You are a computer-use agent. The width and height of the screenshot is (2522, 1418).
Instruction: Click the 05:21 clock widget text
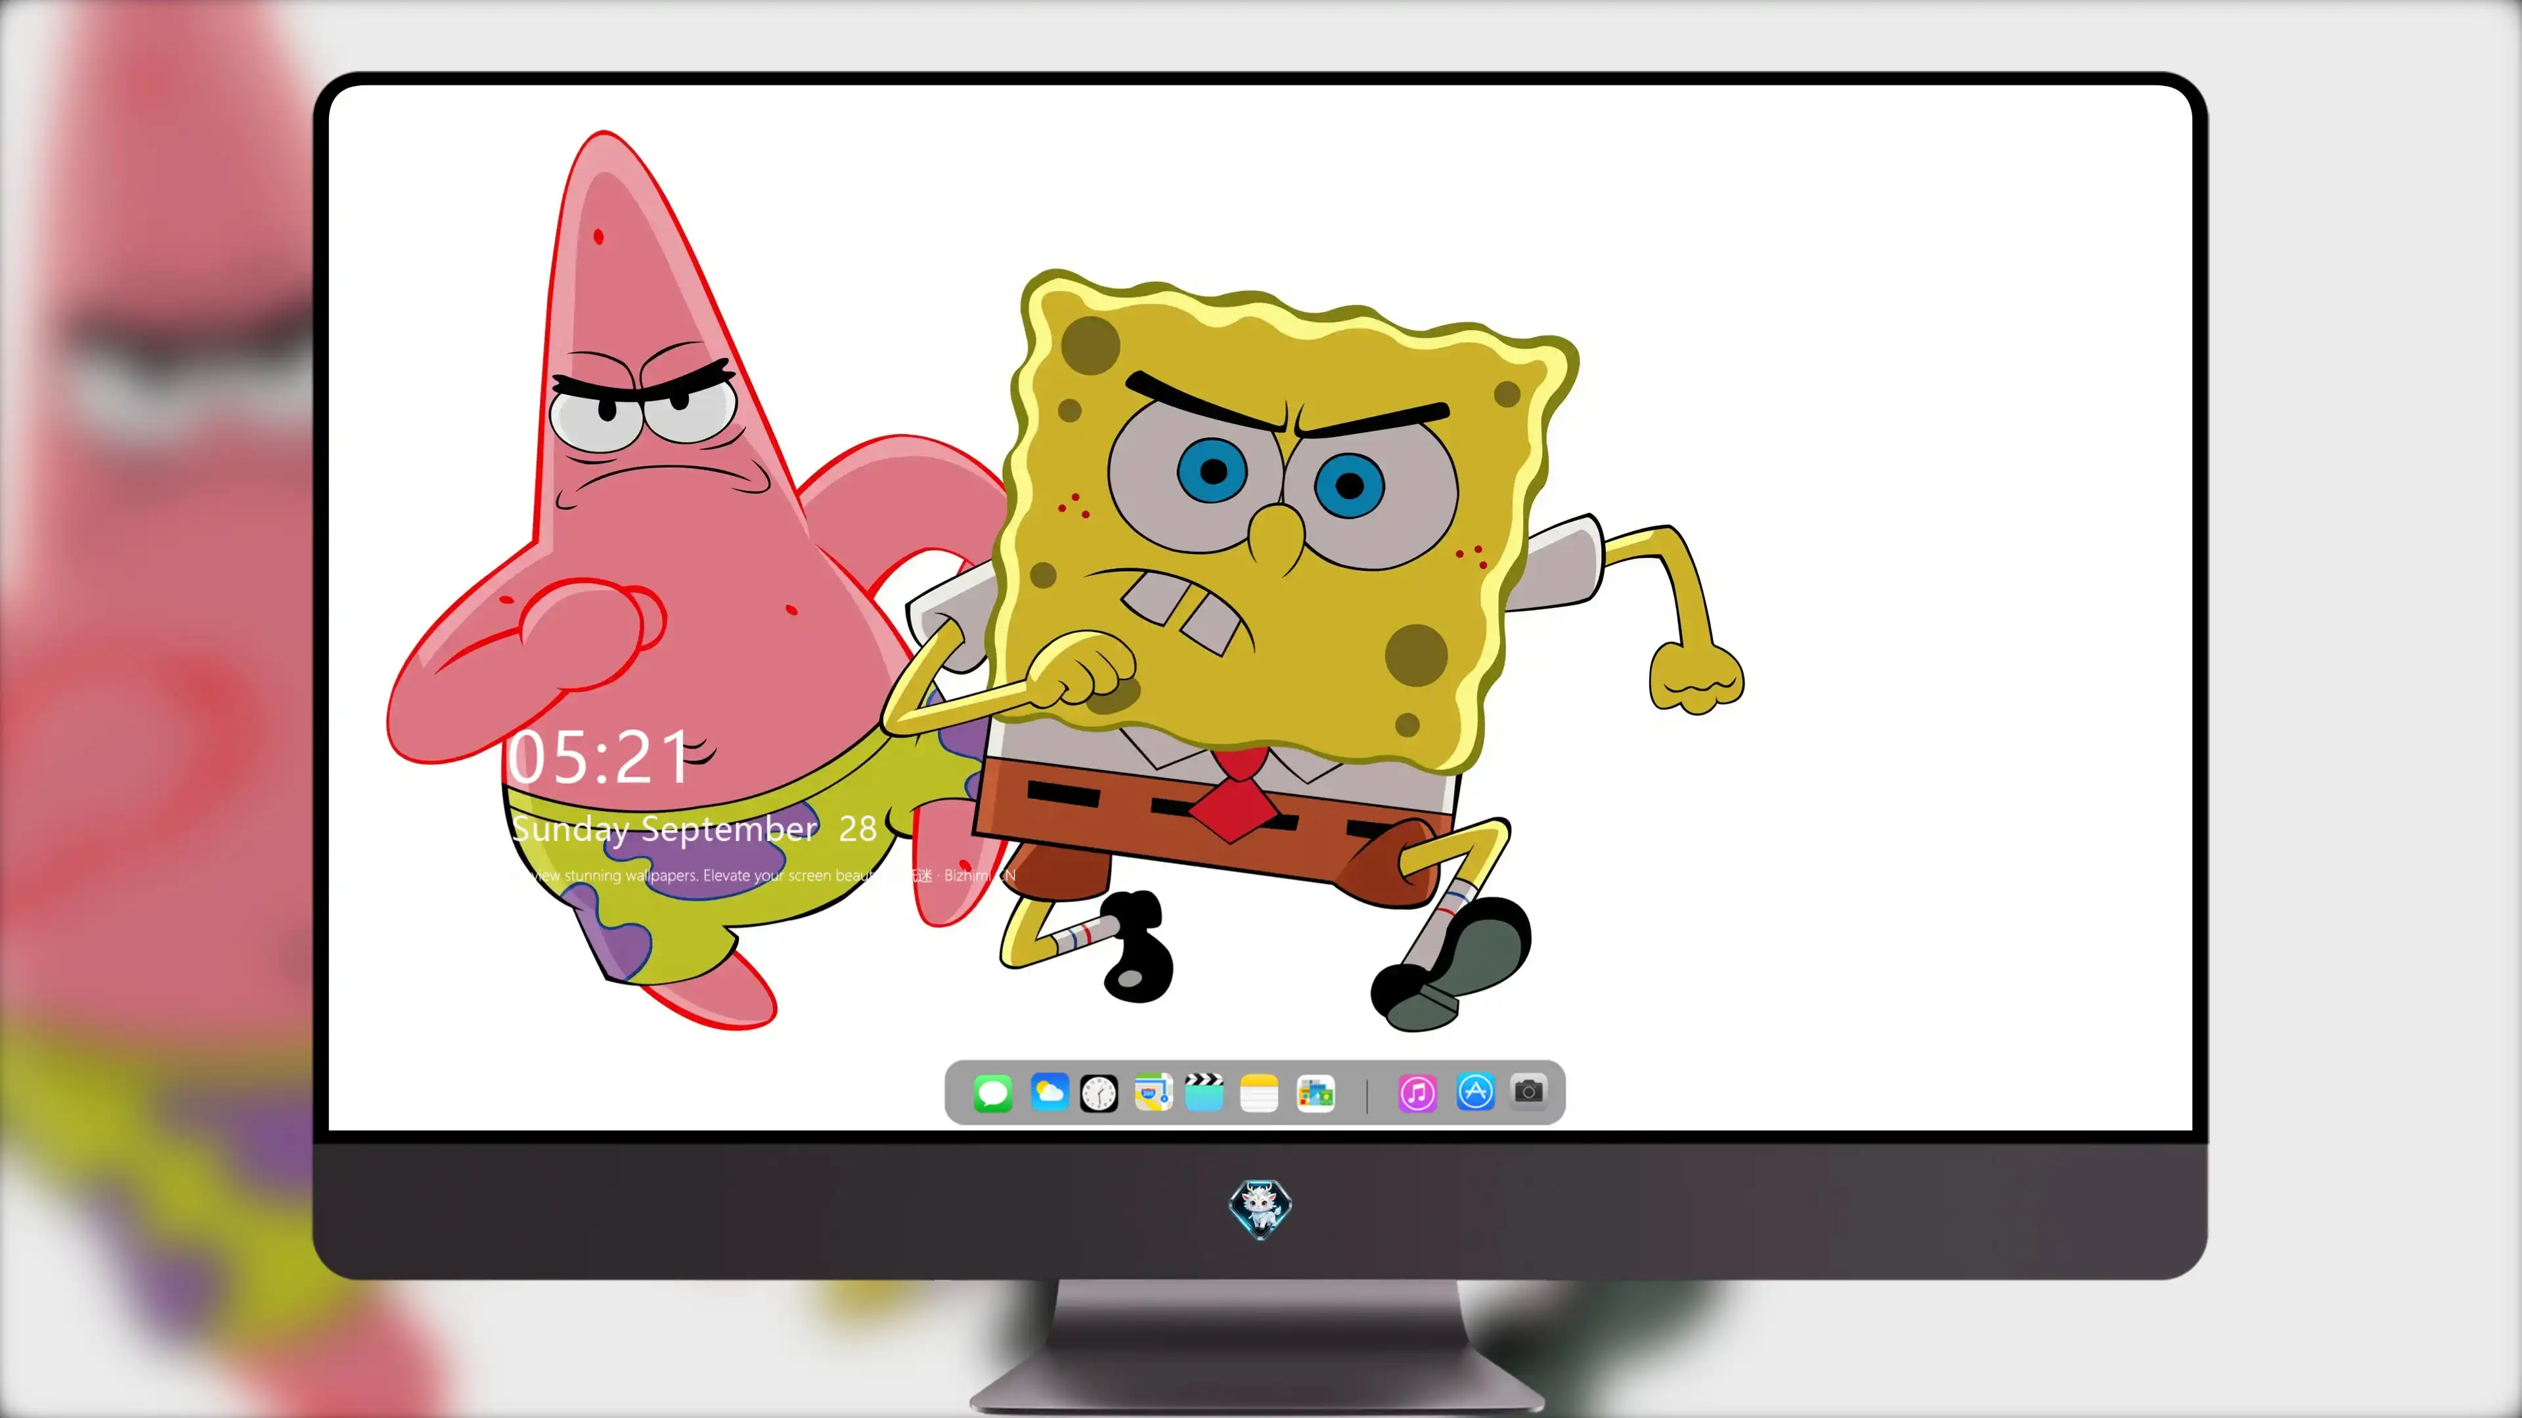tap(599, 758)
